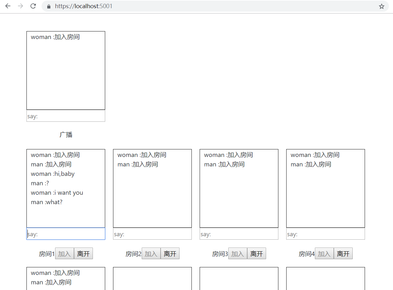Click 'woman :加入房间' in room 2 chat
The height and width of the screenshot is (290, 393).
[142, 155]
